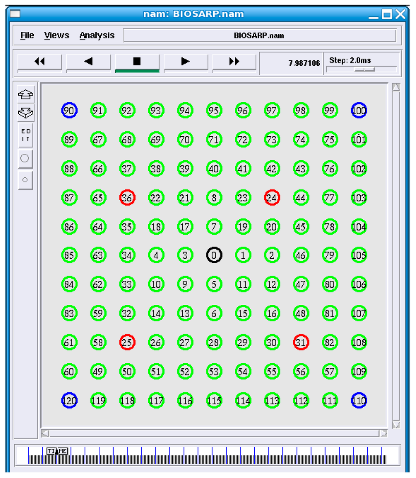
Task: Select the large circle node-size icon
Action: 25,158
